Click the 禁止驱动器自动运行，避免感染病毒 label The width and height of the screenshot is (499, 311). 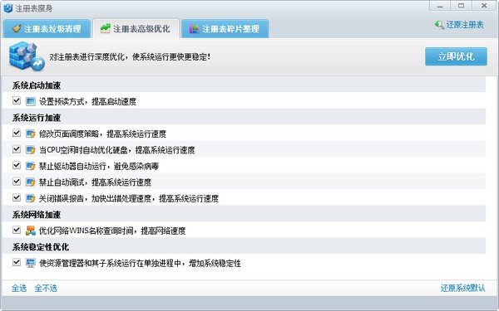tap(99, 166)
